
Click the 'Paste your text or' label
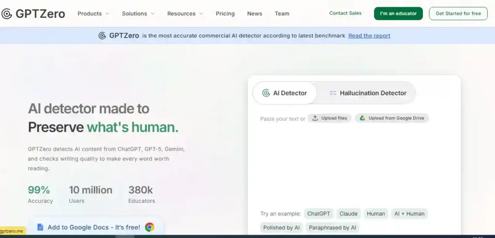282,119
